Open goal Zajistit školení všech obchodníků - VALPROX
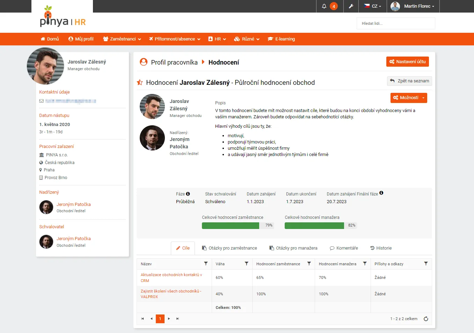Screen dimensions: 474x333 pos(171,294)
